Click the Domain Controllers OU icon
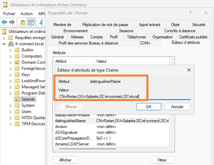 tap(17, 62)
